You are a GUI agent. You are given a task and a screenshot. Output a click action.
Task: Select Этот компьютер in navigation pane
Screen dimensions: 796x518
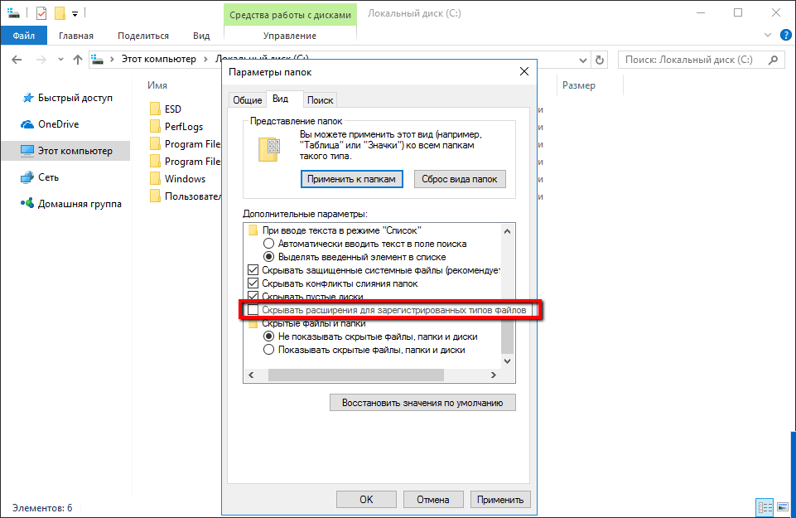[66, 151]
